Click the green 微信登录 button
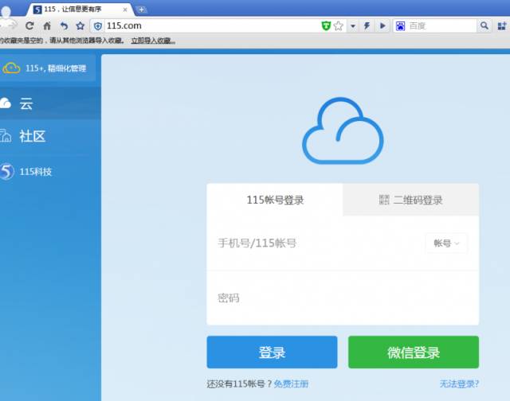The width and height of the screenshot is (510, 401). pos(414,352)
